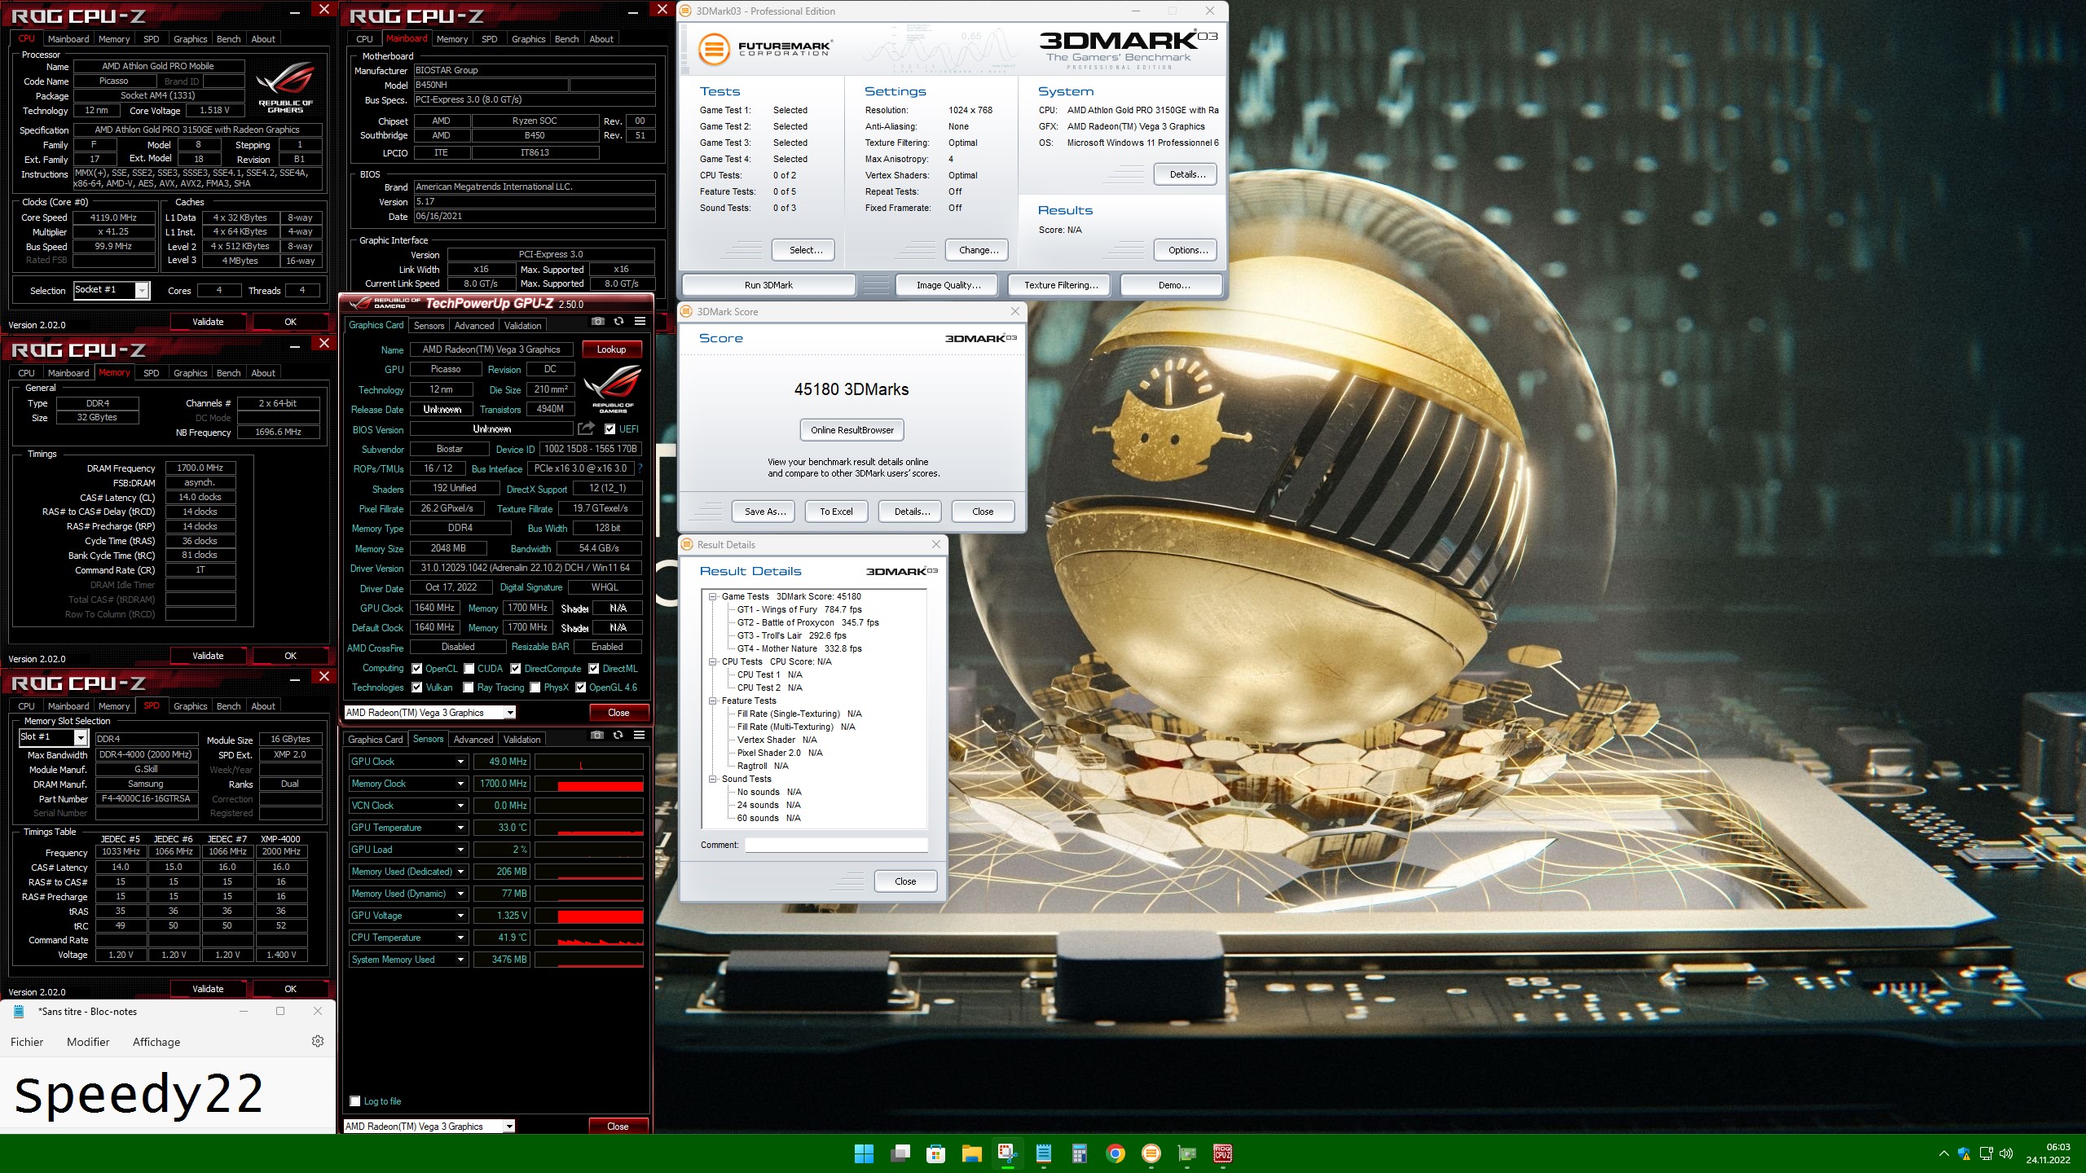Open the hamburger menu in GPU-Z Graphics Card window

[x=640, y=322]
